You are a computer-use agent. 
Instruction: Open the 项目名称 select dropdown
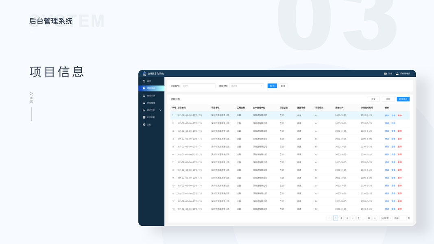pos(246,86)
